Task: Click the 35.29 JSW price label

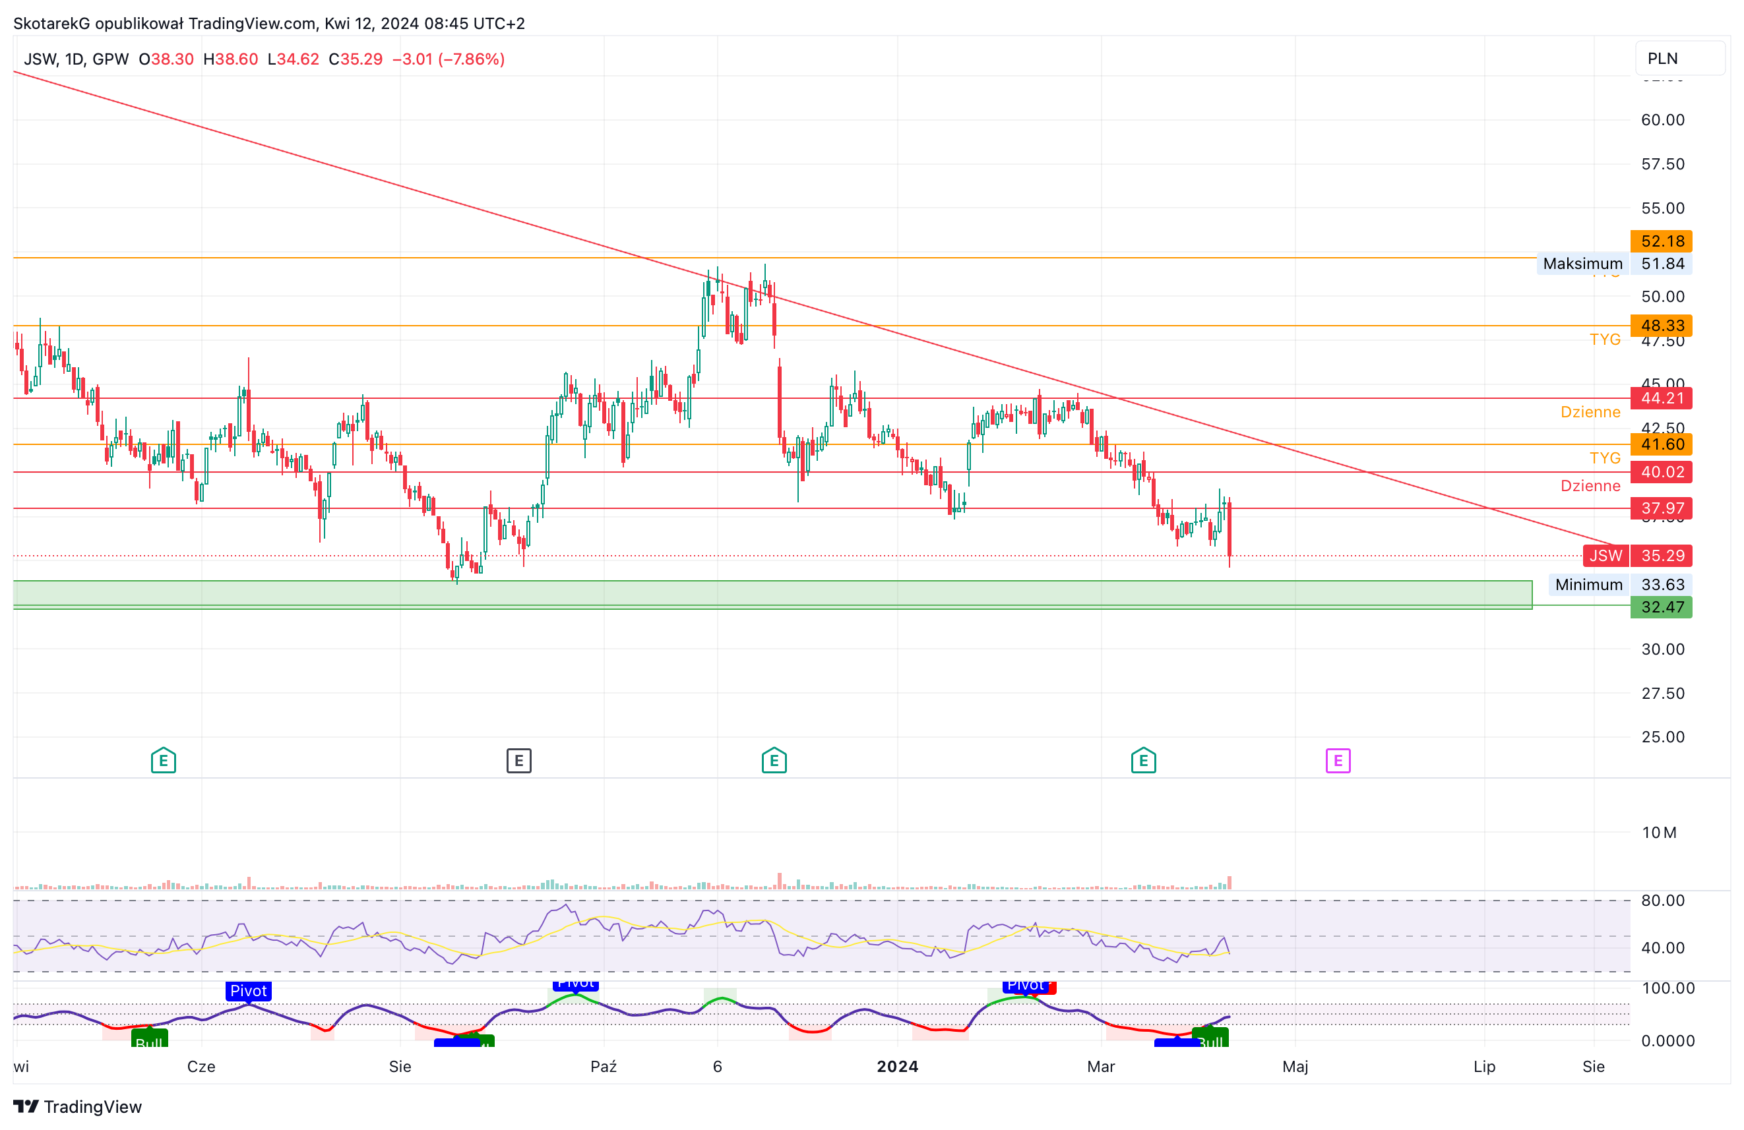Action: point(1638,556)
